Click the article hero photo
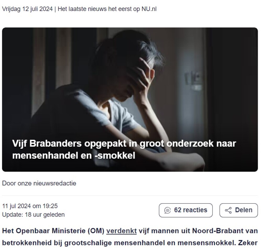Screen dimensions: 262x250 pyautogui.click(x=130, y=100)
